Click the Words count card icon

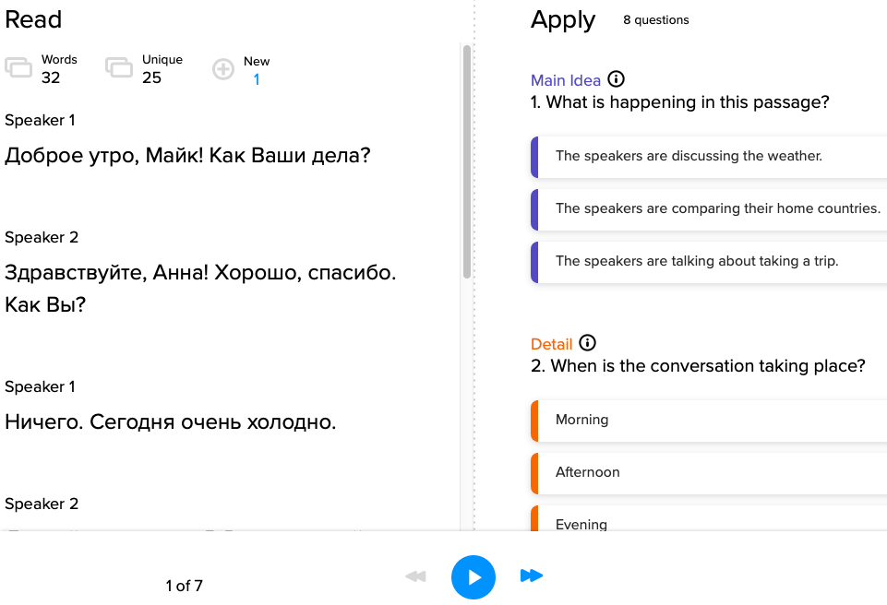[x=18, y=67]
